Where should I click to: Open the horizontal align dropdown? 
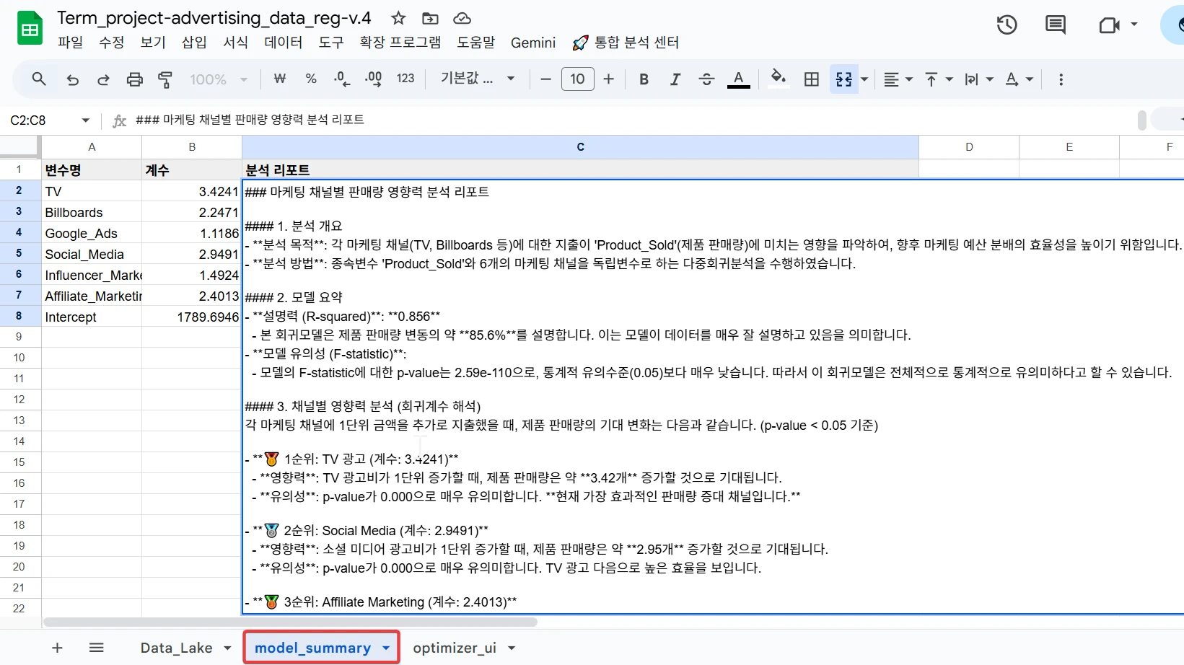[898, 79]
